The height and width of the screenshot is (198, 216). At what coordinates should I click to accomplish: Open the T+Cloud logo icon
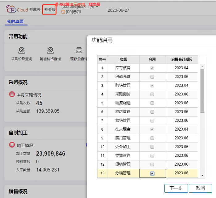[11, 9]
